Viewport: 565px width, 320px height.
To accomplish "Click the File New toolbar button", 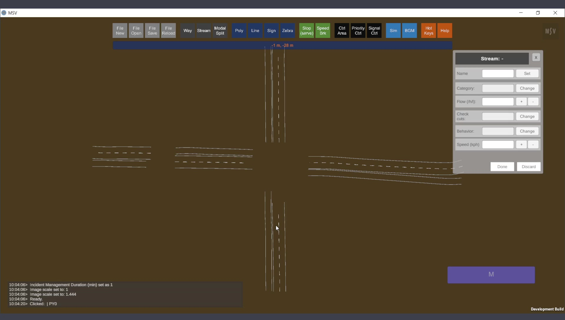I will [x=120, y=31].
